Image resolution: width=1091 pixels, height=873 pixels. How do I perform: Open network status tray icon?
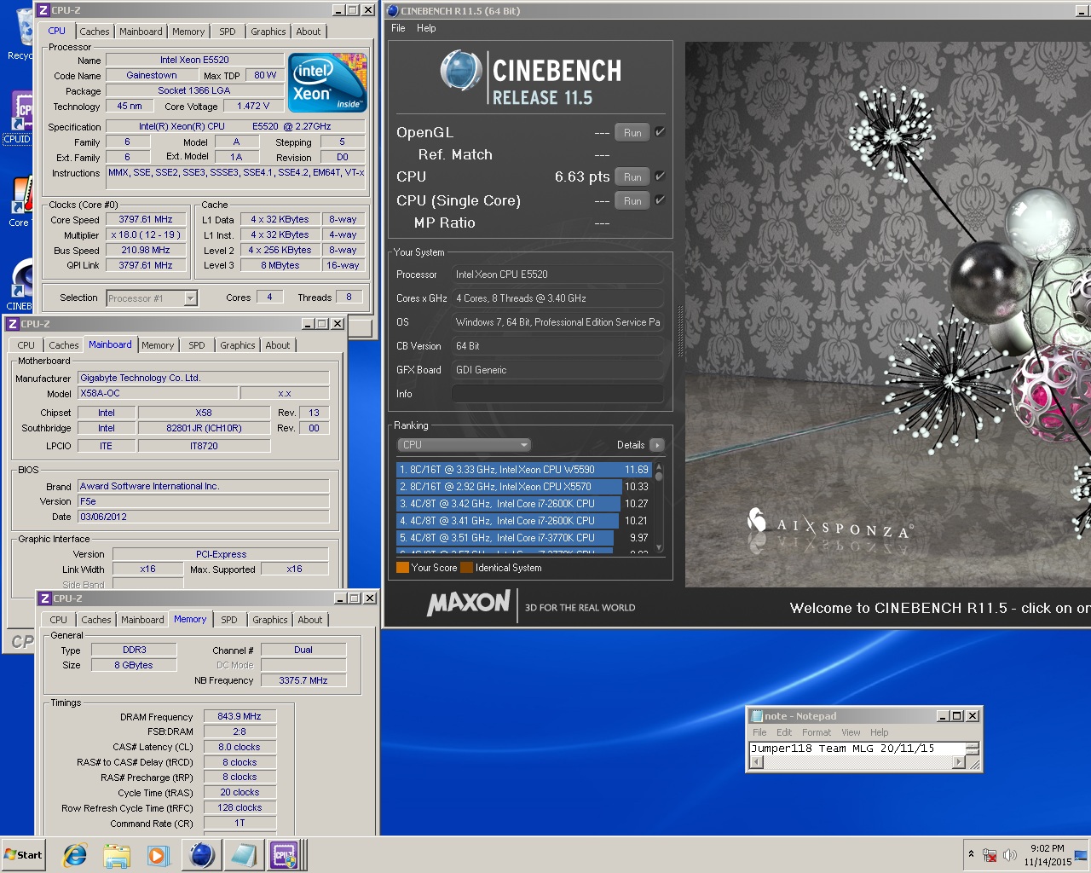pos(990,855)
